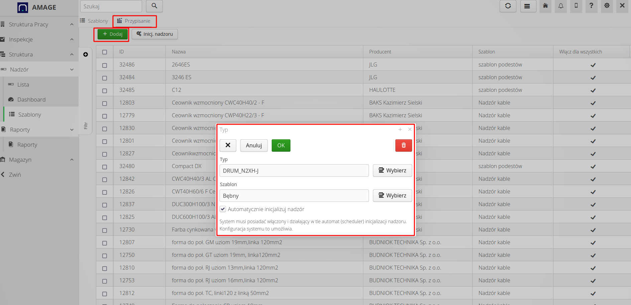Tick the select-all checkbox in table header
Viewport: 631px width, 305px height.
tap(105, 52)
